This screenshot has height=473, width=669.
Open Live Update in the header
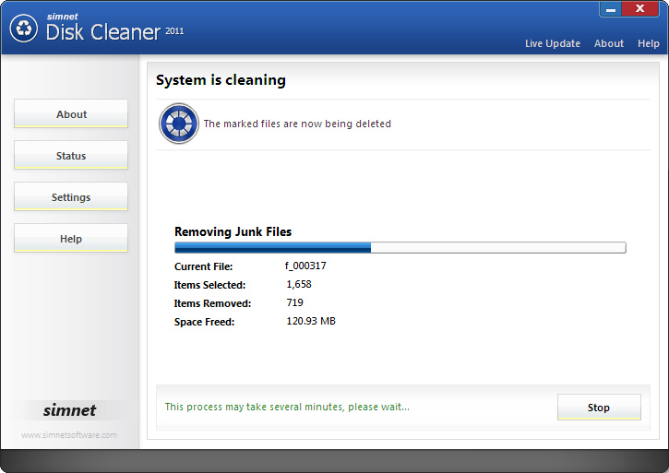pyautogui.click(x=553, y=43)
